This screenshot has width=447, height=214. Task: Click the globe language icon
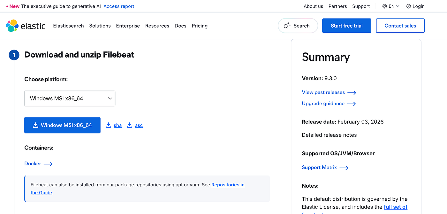pyautogui.click(x=384, y=6)
